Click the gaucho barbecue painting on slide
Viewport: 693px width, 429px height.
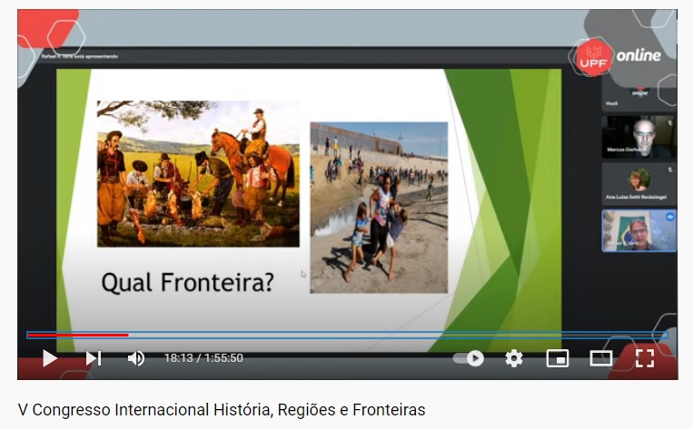point(198,173)
